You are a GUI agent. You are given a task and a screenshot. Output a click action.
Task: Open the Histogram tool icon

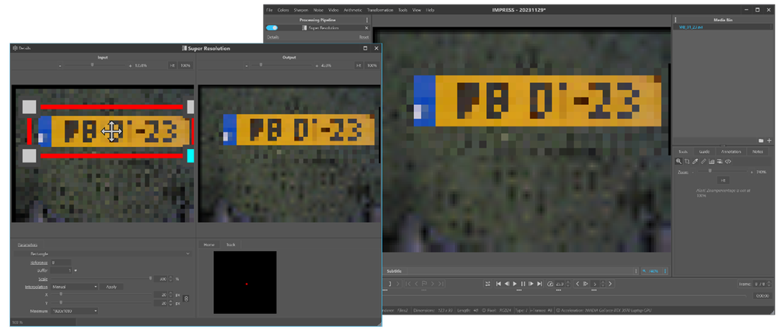tap(712, 161)
